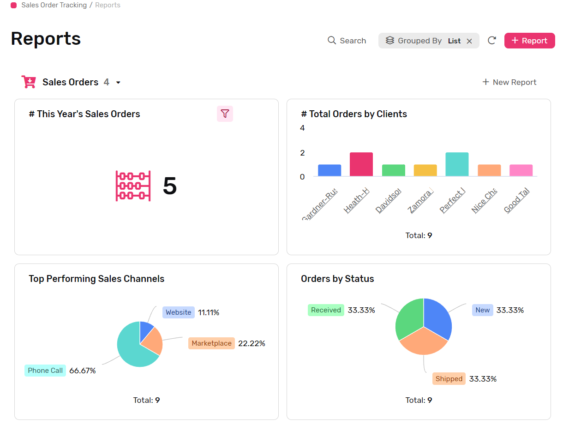The image size is (575, 425).
Task: Select Reports in the breadcrumb trail
Action: (x=108, y=5)
